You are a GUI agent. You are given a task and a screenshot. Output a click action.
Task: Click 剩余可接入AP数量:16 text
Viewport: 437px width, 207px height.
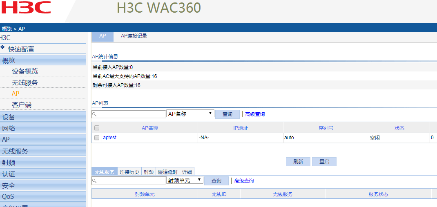click(116, 85)
